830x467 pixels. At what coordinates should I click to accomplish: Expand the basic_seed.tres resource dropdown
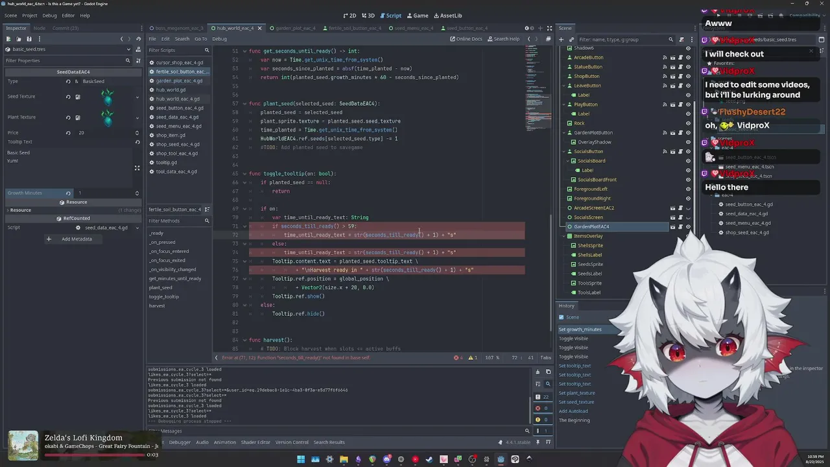tap(128, 49)
